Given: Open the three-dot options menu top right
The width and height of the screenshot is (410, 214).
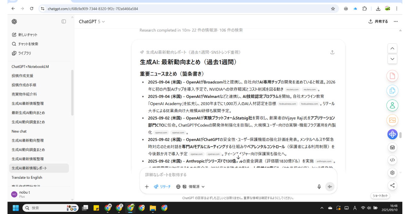Looking at the screenshot, I should (396, 21).
